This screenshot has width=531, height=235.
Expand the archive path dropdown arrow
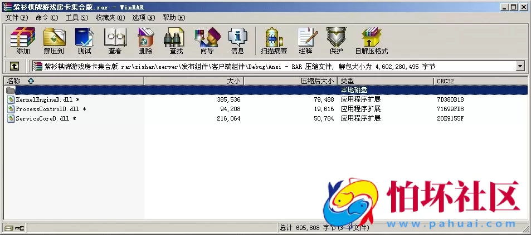pyautogui.click(x=520, y=66)
